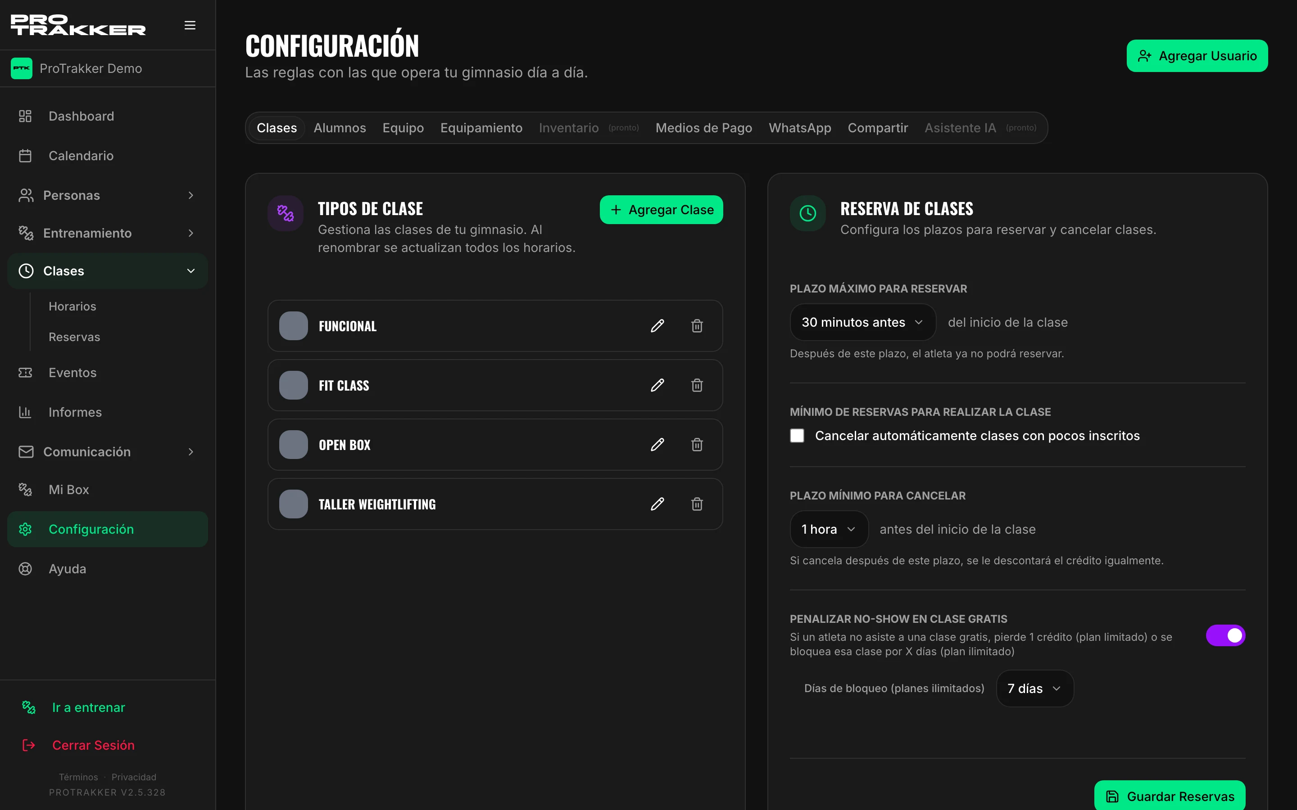The height and width of the screenshot is (810, 1297).
Task: Click Guardar Reservas button
Action: click(1170, 796)
